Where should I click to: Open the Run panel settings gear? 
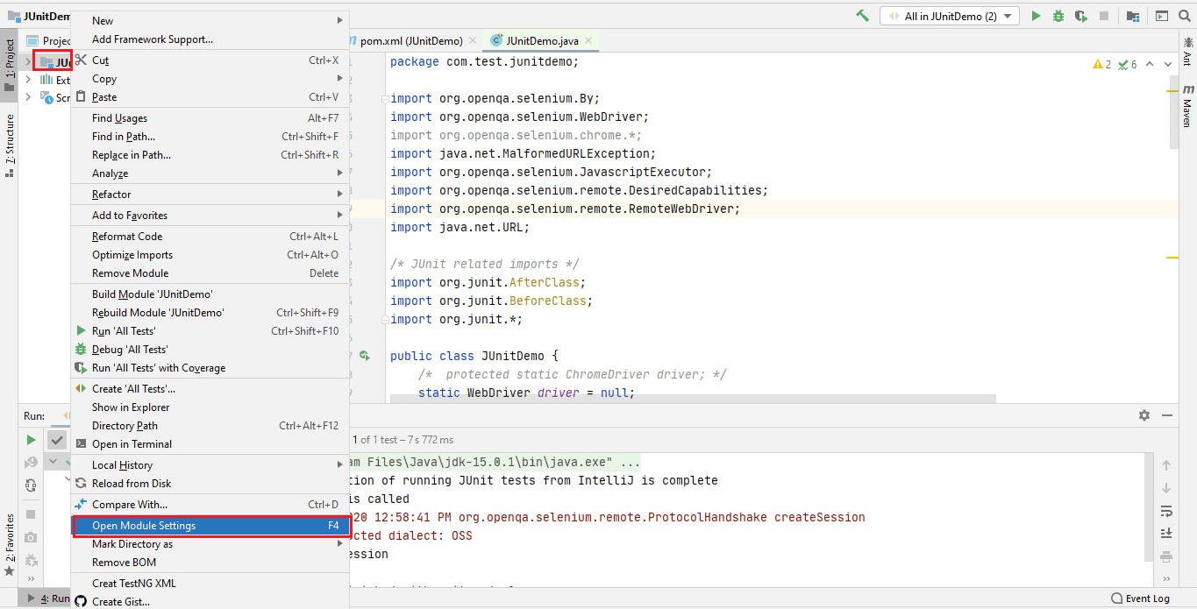click(x=1144, y=415)
